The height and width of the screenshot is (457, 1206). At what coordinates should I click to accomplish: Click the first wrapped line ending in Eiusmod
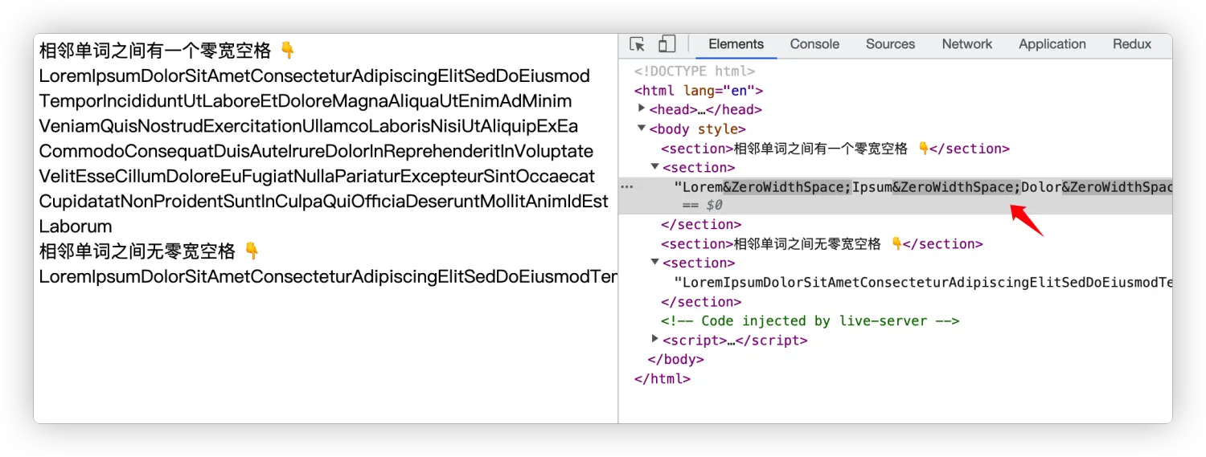pos(314,76)
